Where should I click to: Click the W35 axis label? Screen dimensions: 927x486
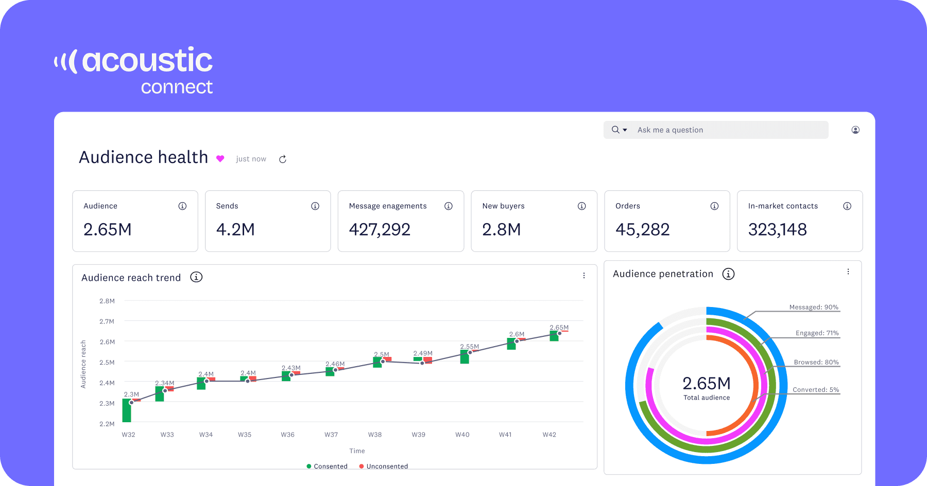(x=245, y=435)
